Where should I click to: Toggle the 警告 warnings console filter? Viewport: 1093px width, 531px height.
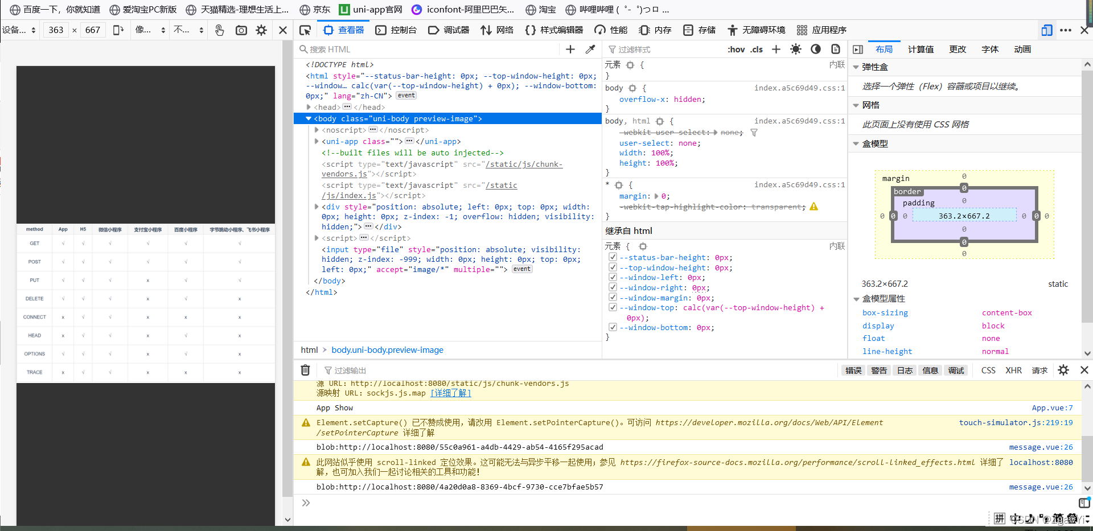[879, 371]
